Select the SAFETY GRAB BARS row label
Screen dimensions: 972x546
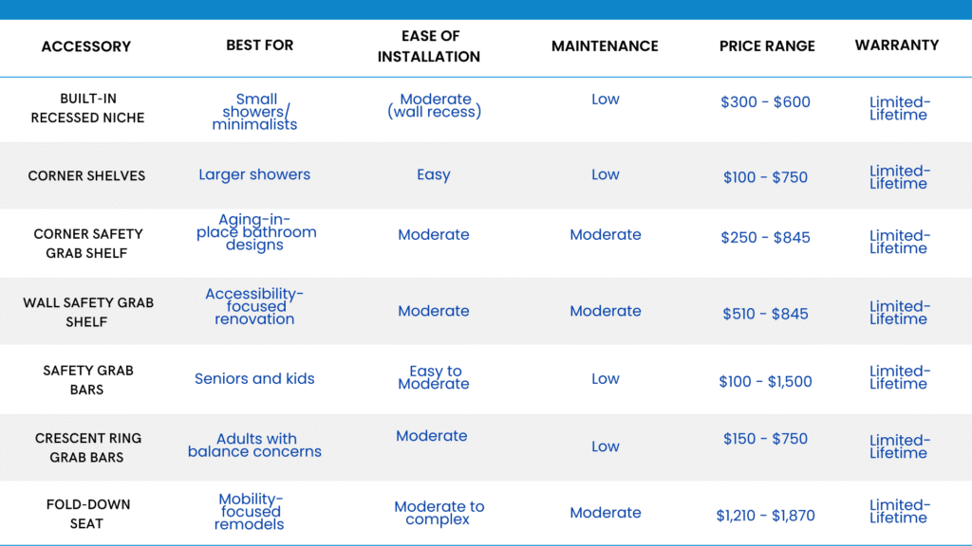(x=86, y=380)
